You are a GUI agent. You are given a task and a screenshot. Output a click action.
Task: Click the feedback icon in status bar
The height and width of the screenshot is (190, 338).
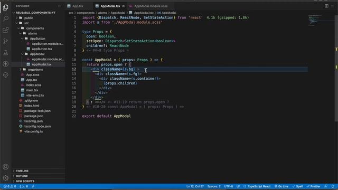[x=326, y=186]
